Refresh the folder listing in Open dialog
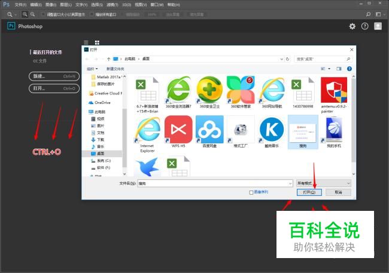The image size is (389, 273). coord(287,59)
